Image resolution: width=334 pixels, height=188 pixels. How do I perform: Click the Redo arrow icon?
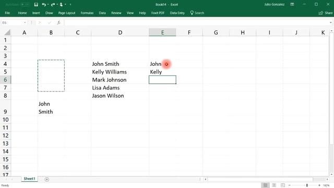click(53, 5)
